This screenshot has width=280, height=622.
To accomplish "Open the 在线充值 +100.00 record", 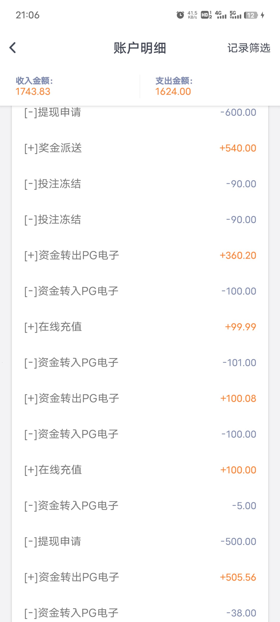I will [x=140, y=470].
